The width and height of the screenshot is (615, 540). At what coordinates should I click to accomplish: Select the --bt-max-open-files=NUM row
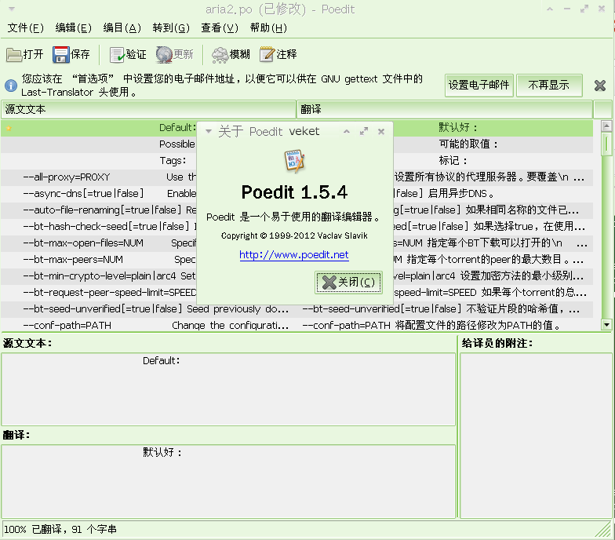pyautogui.click(x=297, y=243)
